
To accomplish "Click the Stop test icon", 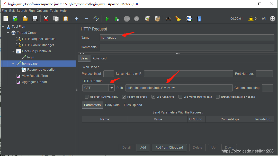I will point(127,19).
